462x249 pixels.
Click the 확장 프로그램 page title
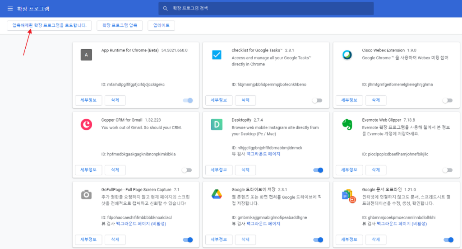tap(33, 9)
